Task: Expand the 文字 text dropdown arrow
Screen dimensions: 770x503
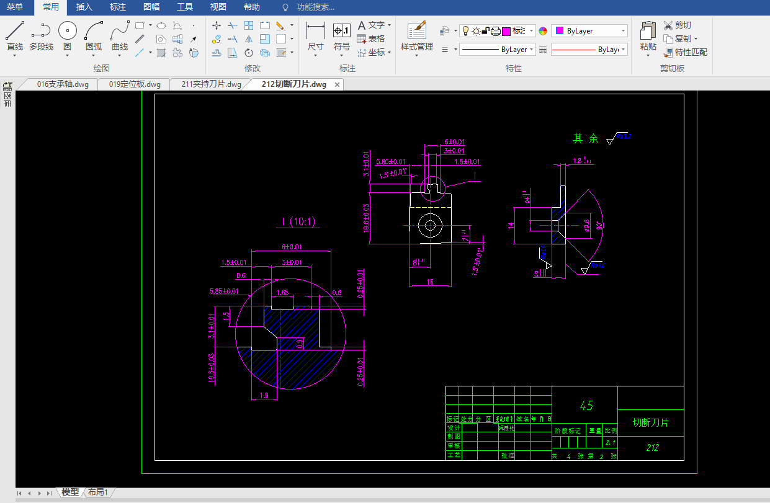Action: click(389, 25)
